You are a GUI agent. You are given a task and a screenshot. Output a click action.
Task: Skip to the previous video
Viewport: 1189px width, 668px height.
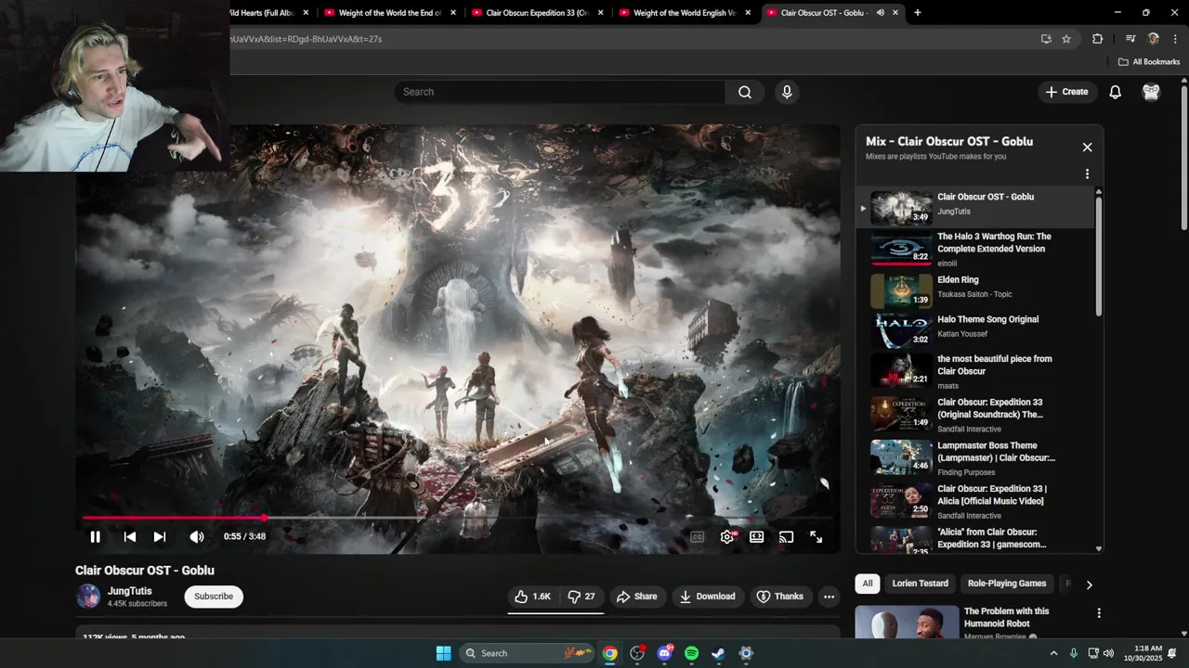(130, 536)
